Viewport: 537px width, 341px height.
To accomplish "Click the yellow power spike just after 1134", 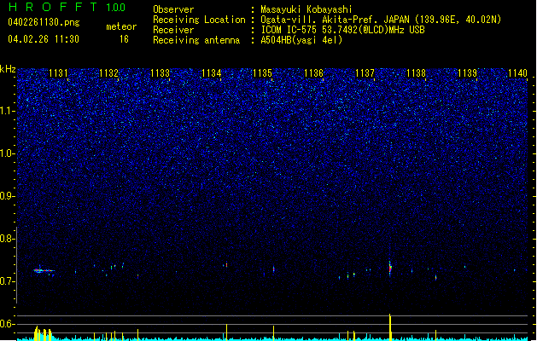I will [226, 332].
